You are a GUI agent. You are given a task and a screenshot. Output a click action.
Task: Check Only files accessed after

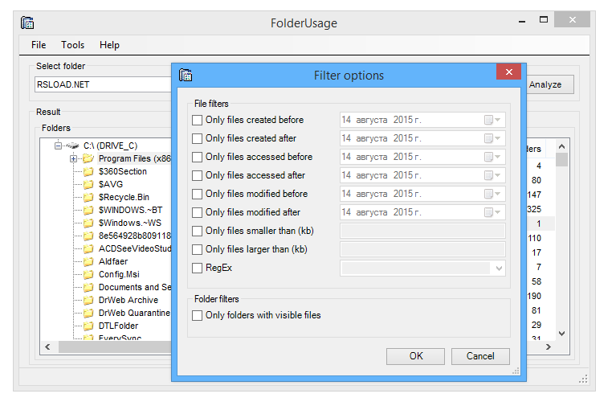tap(198, 175)
